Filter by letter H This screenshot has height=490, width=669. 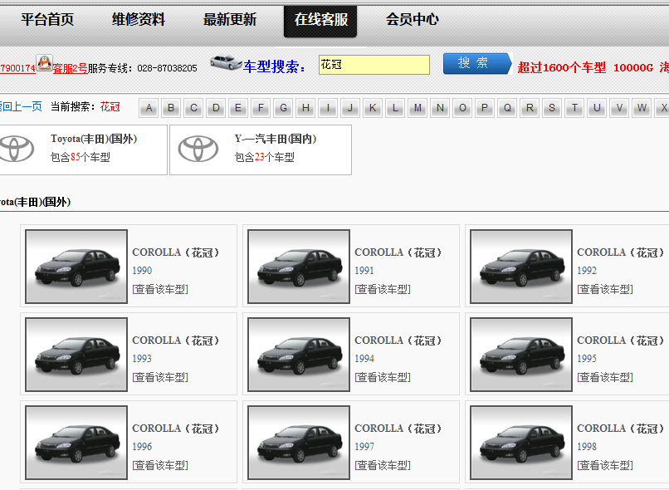click(305, 108)
